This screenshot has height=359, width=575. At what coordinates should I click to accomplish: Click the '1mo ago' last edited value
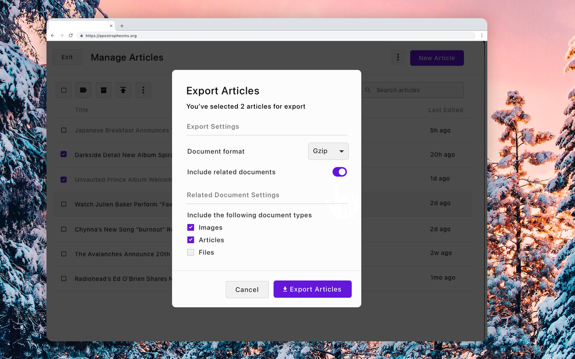tap(443, 278)
